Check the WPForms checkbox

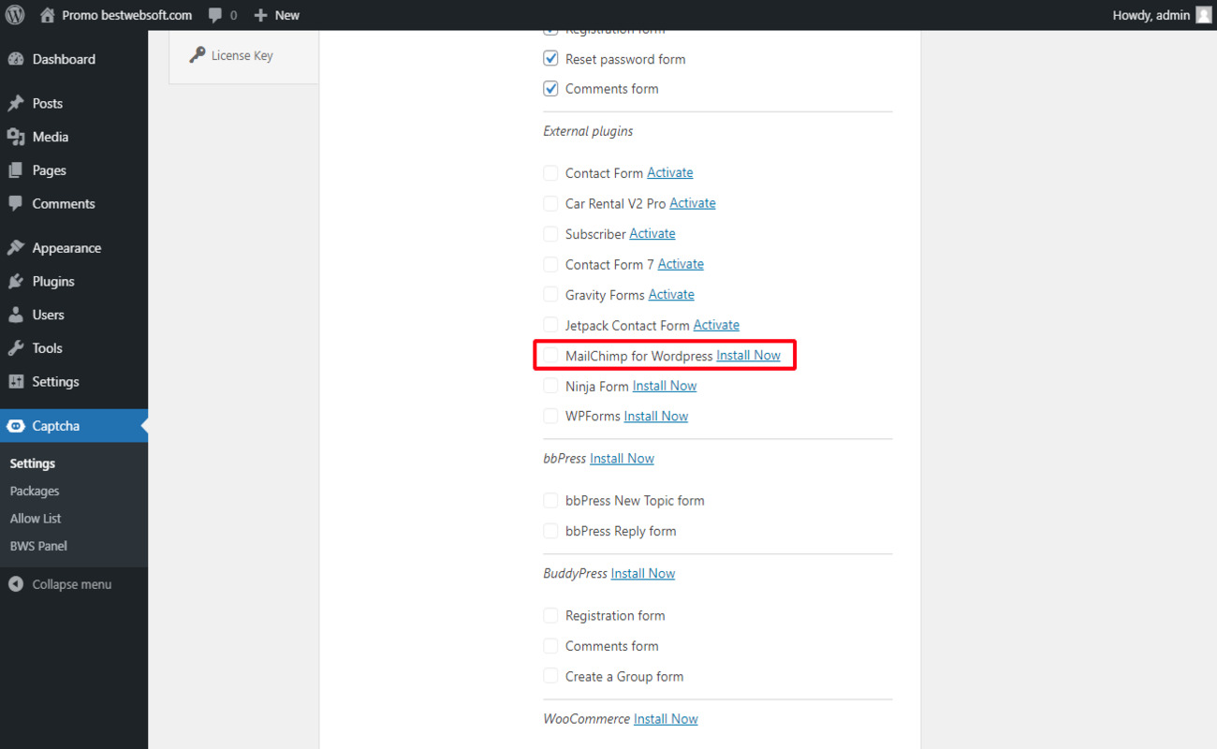point(550,417)
